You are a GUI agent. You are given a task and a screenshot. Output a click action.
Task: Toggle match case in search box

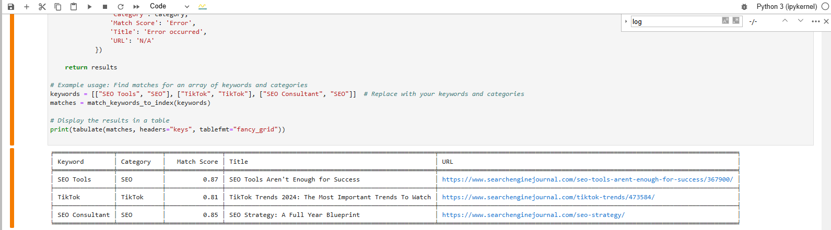(x=725, y=21)
